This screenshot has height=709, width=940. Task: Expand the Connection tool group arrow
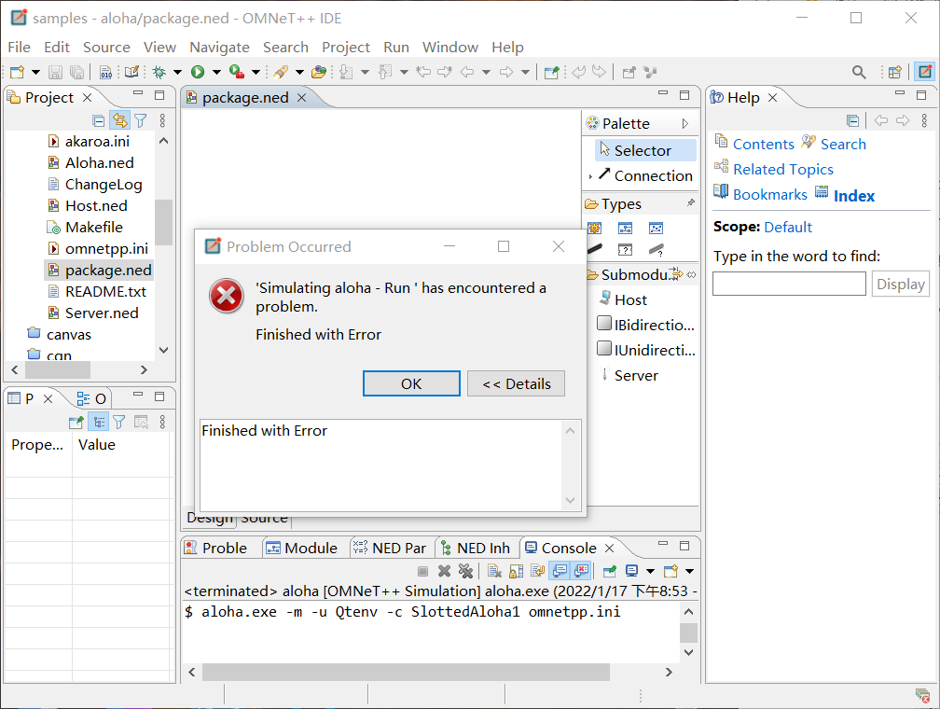pyautogui.click(x=590, y=176)
